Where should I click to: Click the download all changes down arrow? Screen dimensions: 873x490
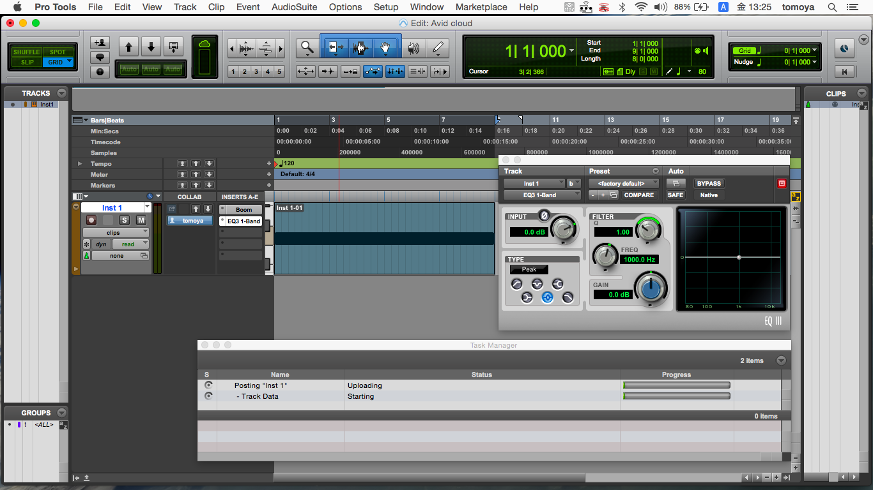point(151,47)
